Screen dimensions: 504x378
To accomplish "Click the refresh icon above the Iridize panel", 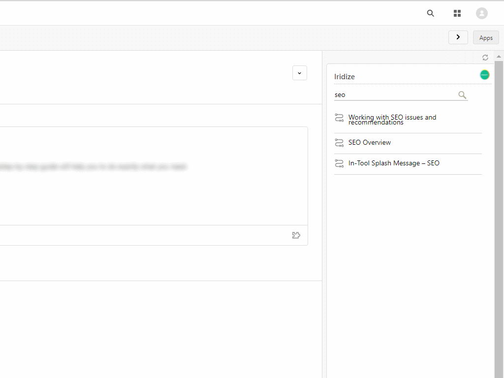I will point(485,58).
